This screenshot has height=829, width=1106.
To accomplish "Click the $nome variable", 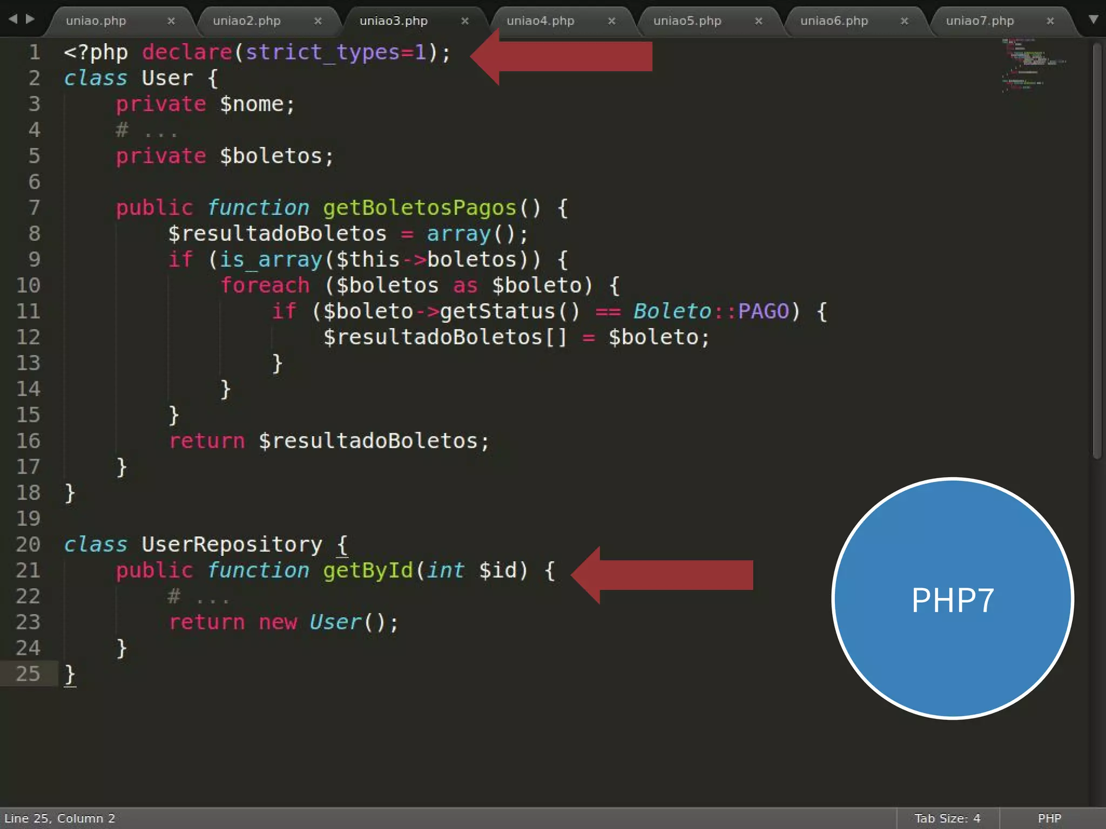I will tap(251, 104).
